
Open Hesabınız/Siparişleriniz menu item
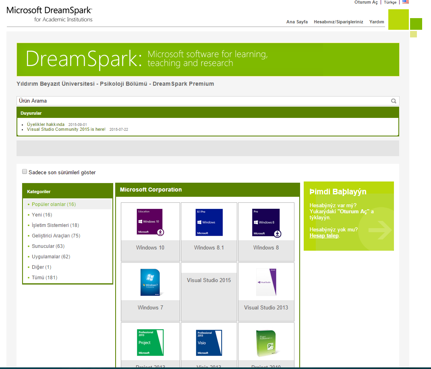338,22
